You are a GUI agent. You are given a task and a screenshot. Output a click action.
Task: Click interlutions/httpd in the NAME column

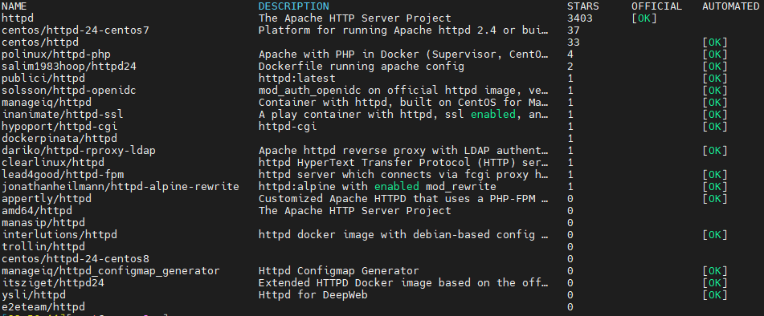click(59, 235)
